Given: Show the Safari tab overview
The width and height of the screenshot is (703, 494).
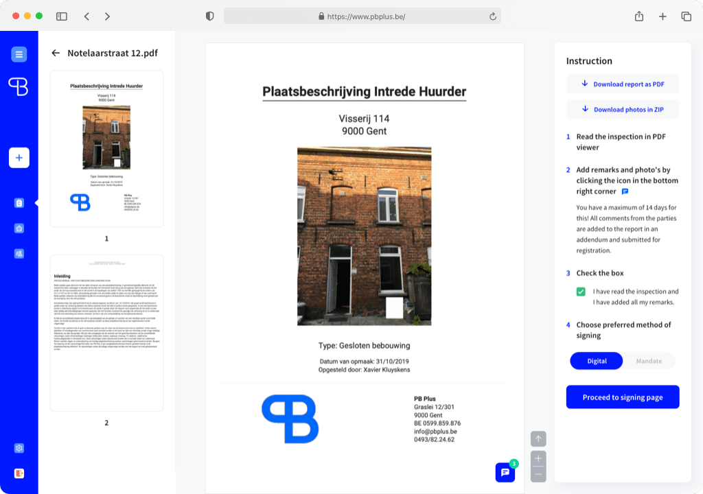Looking at the screenshot, I should coord(686,16).
